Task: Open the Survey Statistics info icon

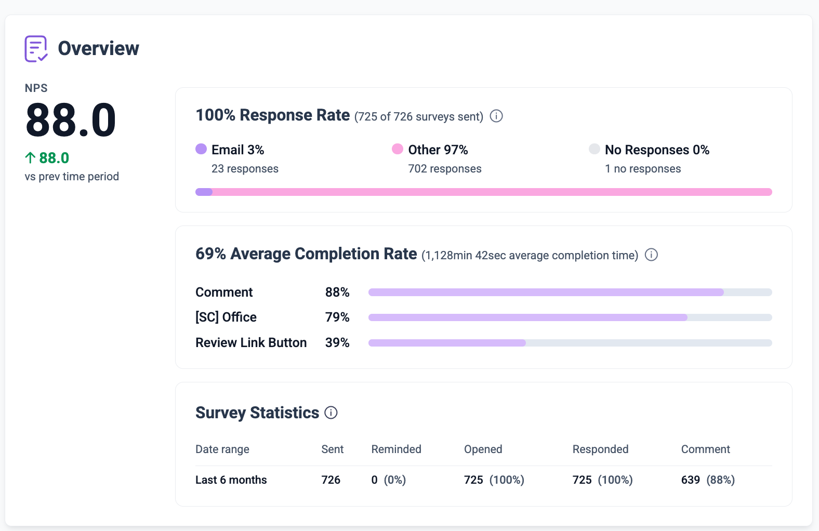Action: click(331, 413)
